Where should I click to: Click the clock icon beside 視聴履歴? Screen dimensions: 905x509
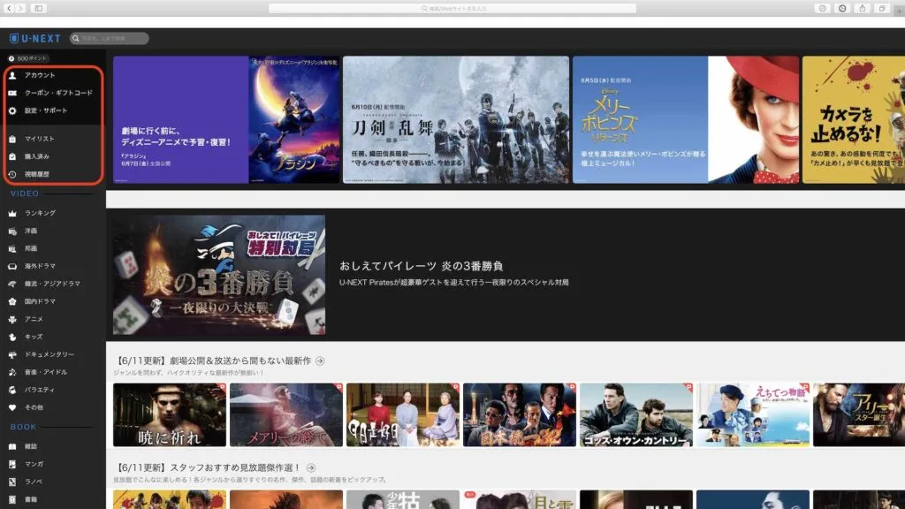(12, 174)
